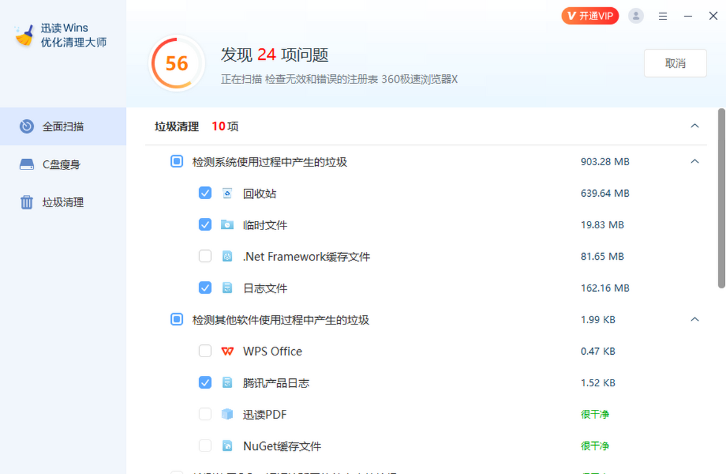This screenshot has width=726, height=474.
Task: Click the WPS Office label text
Action: pyautogui.click(x=273, y=352)
